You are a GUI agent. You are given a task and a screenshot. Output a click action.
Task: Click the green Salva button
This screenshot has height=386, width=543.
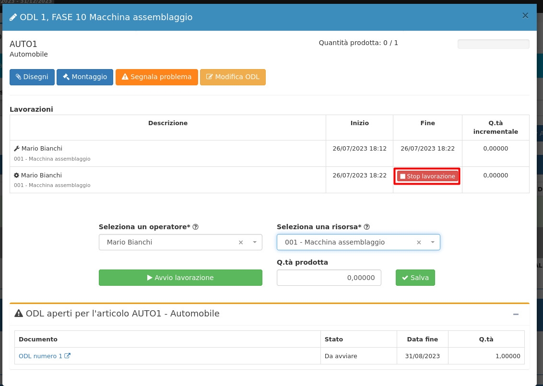click(x=415, y=278)
